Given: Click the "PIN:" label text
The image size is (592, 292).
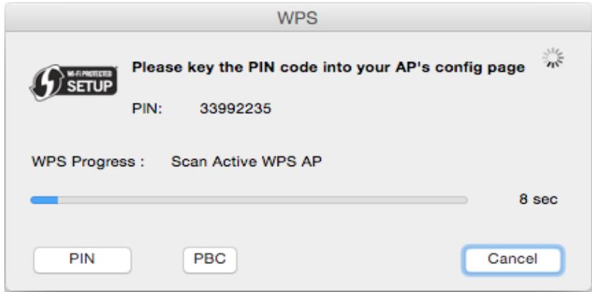Looking at the screenshot, I should click(x=147, y=109).
